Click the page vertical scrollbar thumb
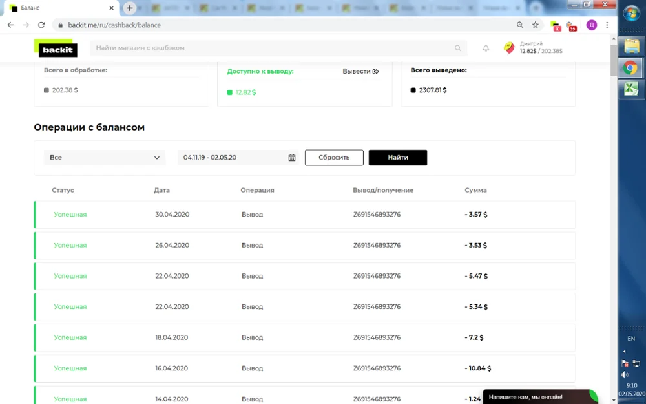The image size is (646, 404). pyautogui.click(x=614, y=60)
